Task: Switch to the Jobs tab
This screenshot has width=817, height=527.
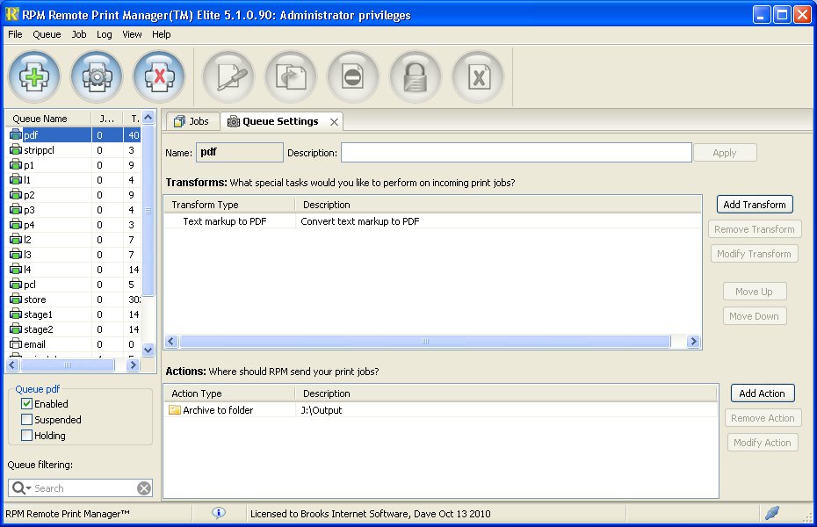Action: pyautogui.click(x=192, y=121)
